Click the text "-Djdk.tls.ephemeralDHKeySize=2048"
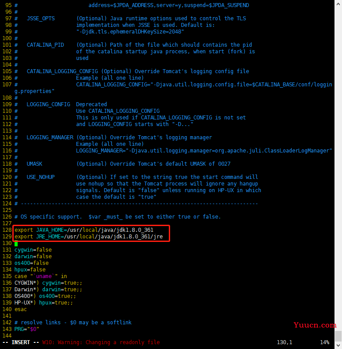 click(130, 32)
